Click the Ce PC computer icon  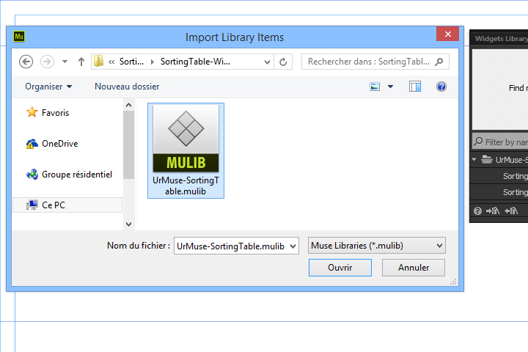point(32,205)
